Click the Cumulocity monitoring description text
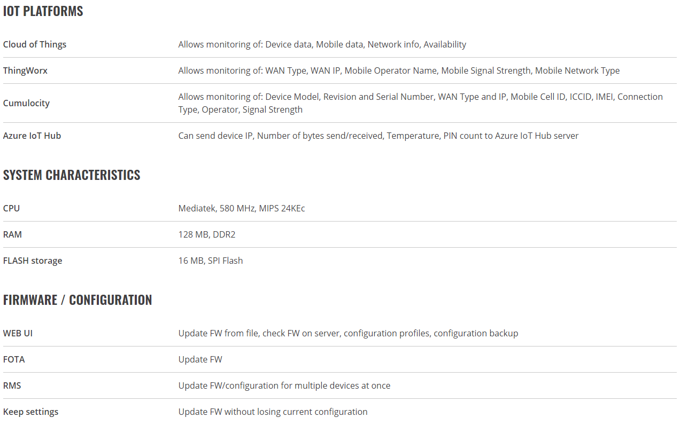680x433 pixels. pyautogui.click(x=421, y=103)
